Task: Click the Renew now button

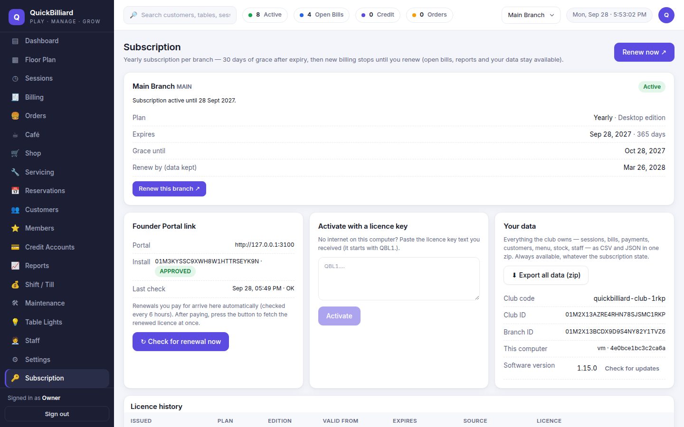Action: click(x=644, y=52)
